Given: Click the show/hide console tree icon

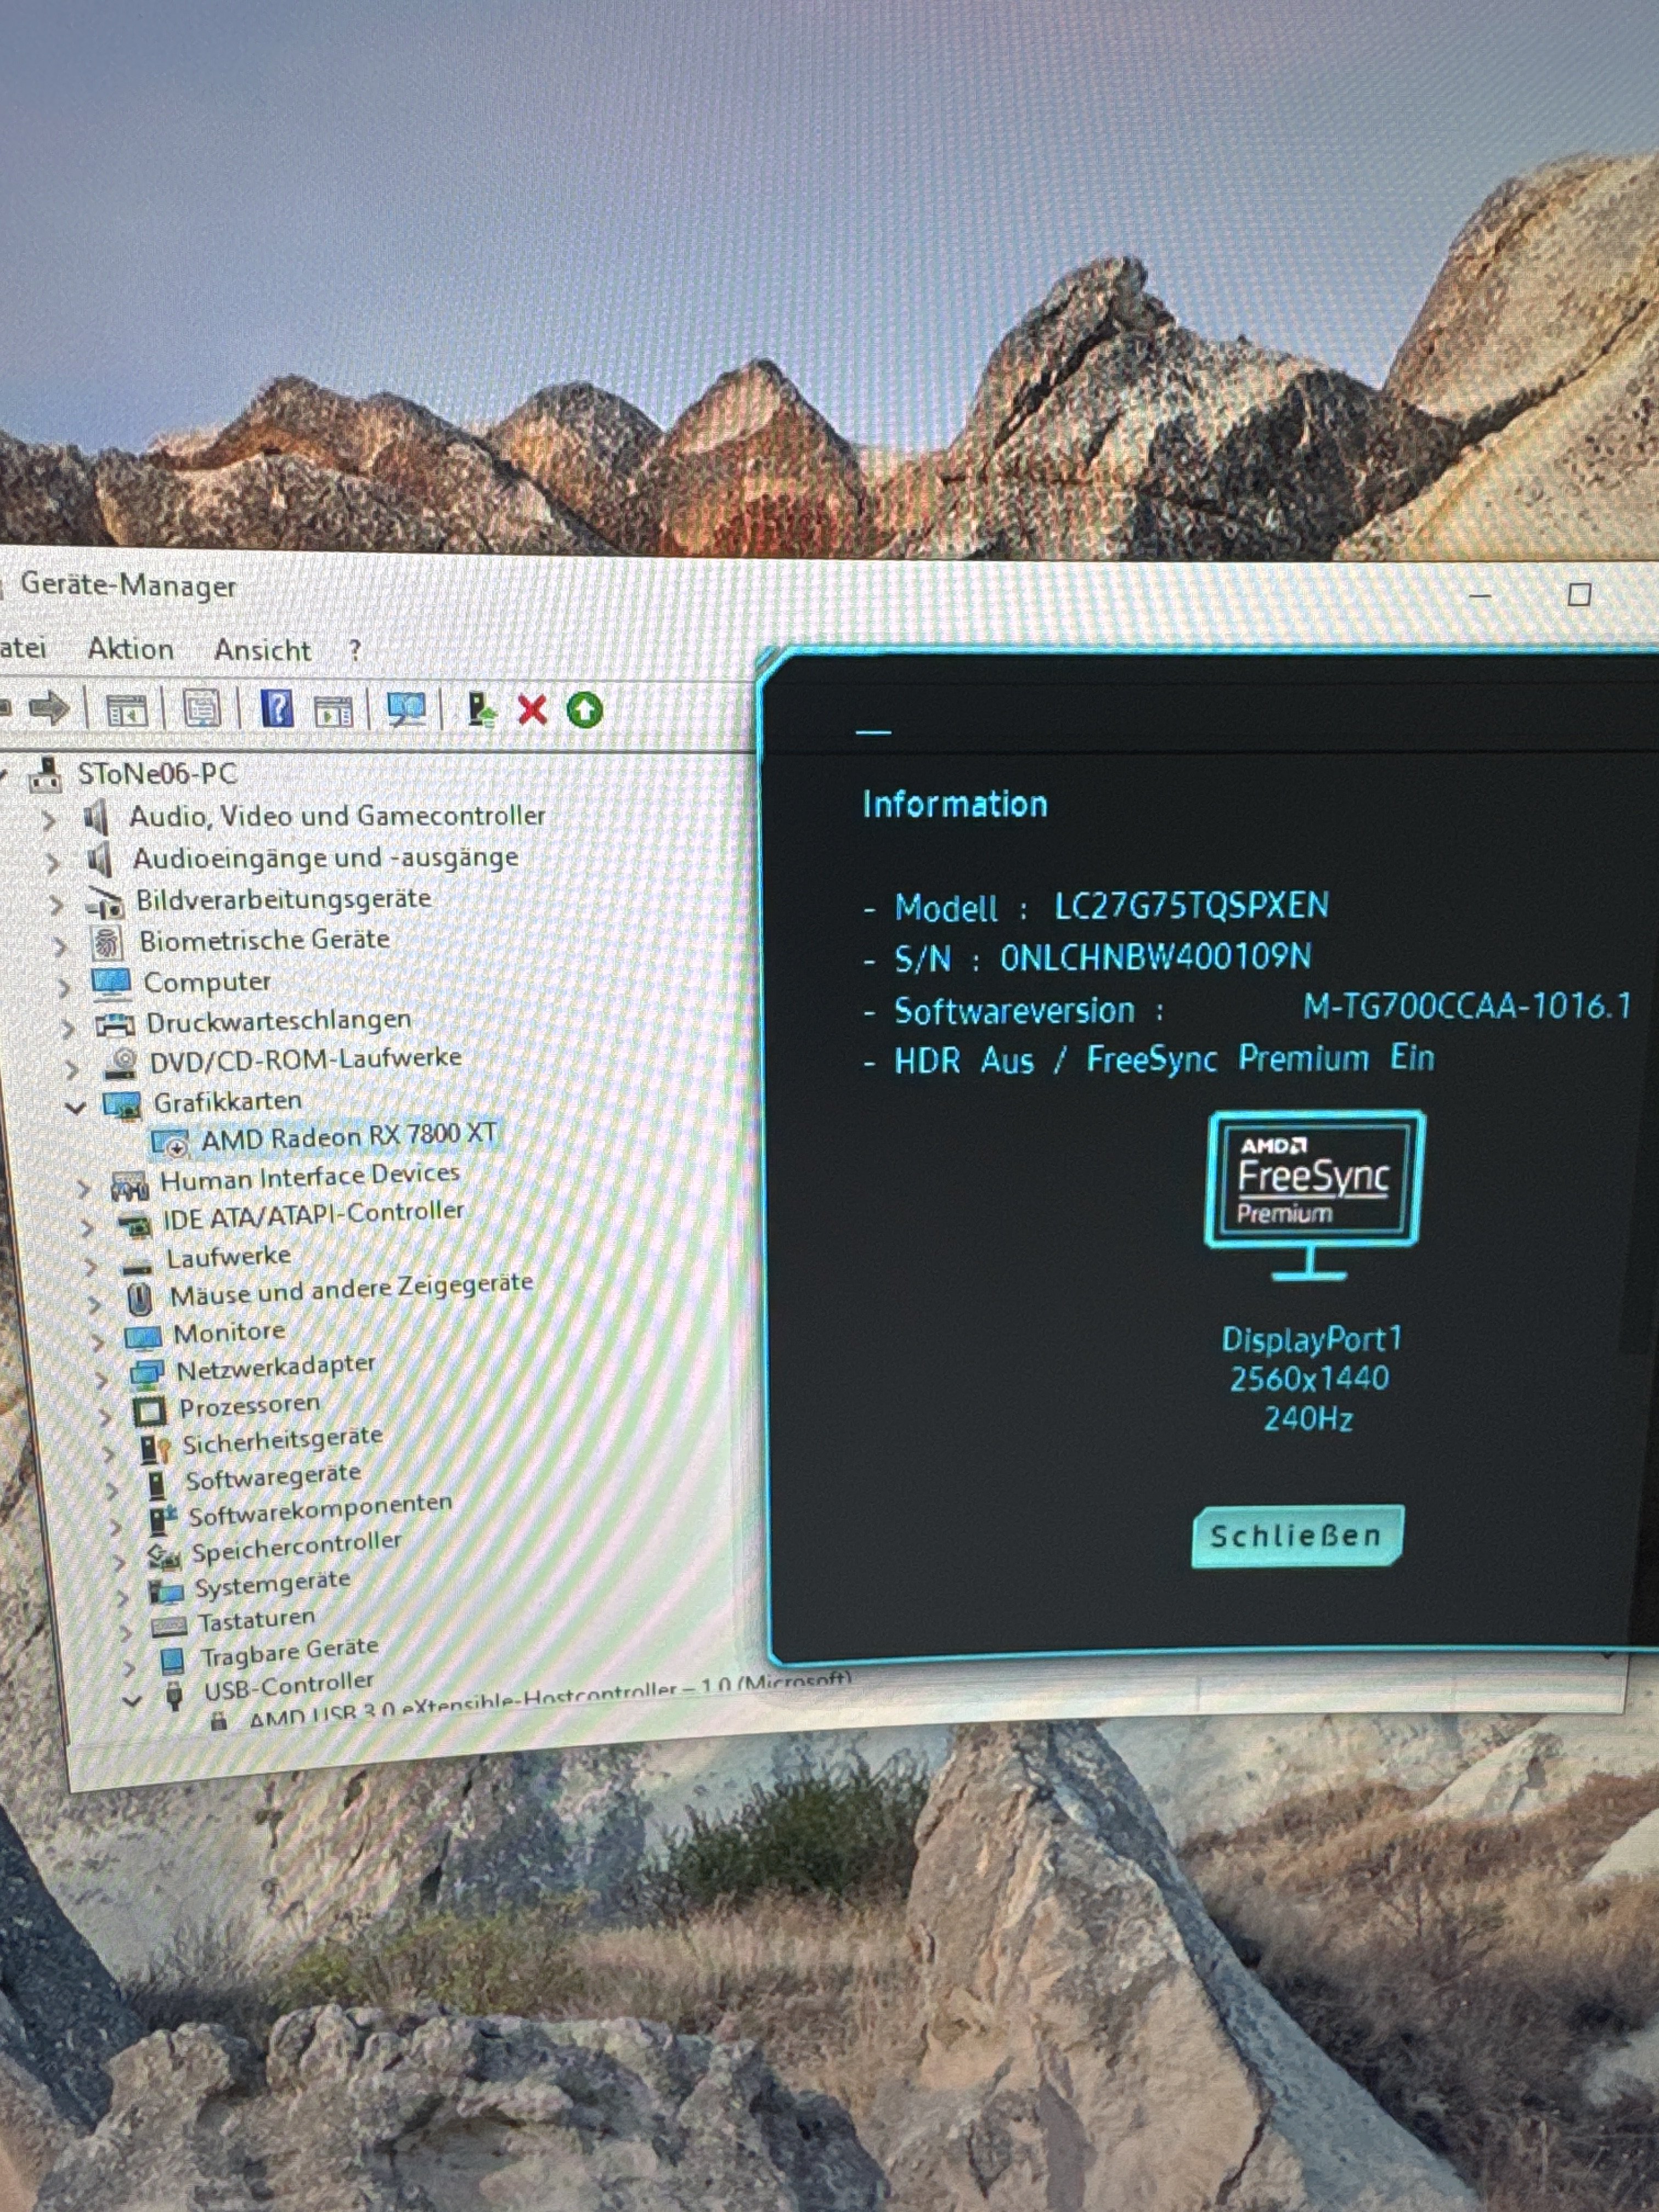Looking at the screenshot, I should pyautogui.click(x=126, y=710).
